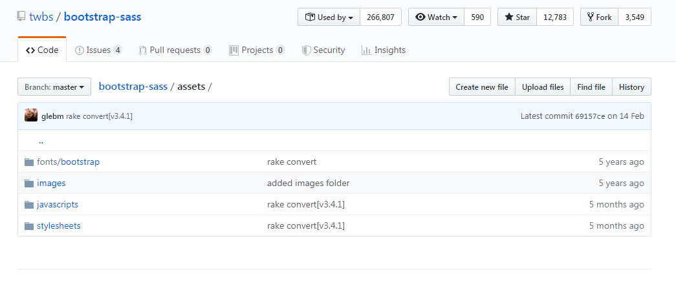The height and width of the screenshot is (283, 676).
Task: Click the repository book icon beside twbs
Action: coord(21,17)
